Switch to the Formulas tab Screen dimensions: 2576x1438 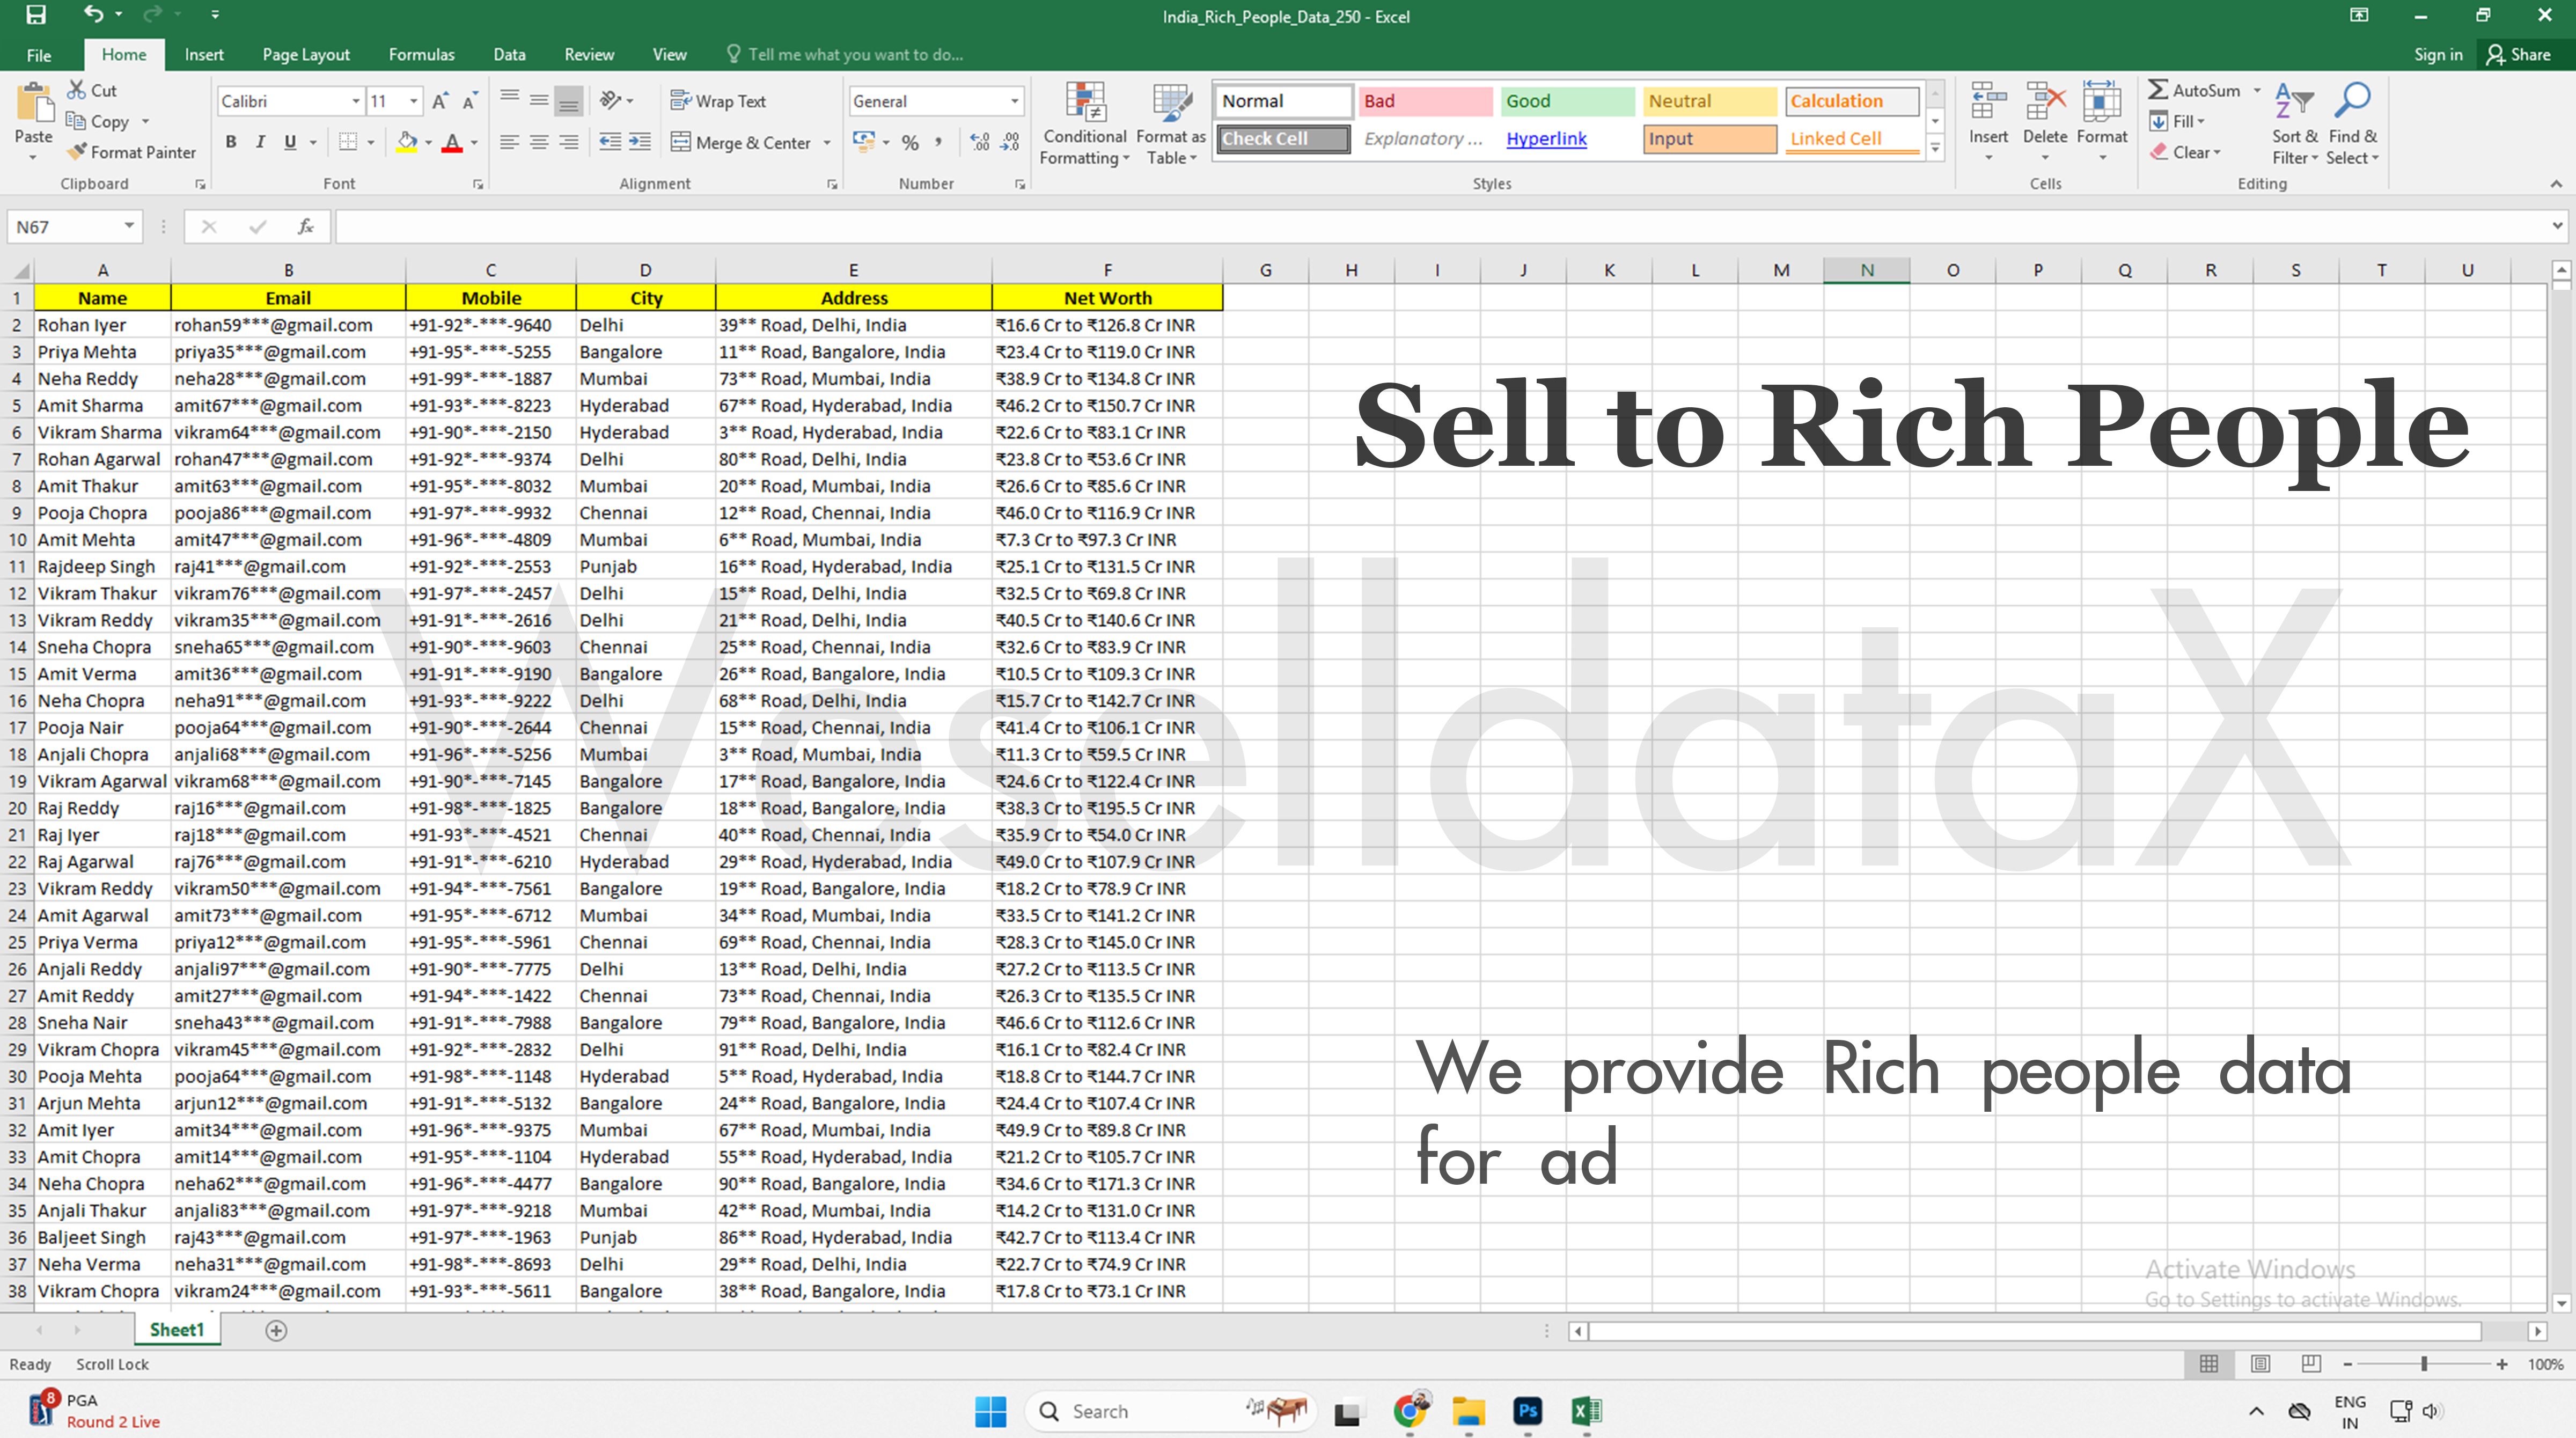point(422,55)
